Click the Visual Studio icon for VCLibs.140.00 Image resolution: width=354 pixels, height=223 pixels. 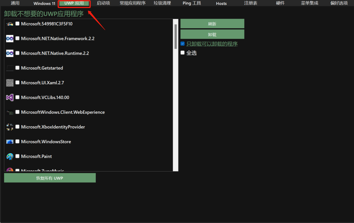point(10,97)
